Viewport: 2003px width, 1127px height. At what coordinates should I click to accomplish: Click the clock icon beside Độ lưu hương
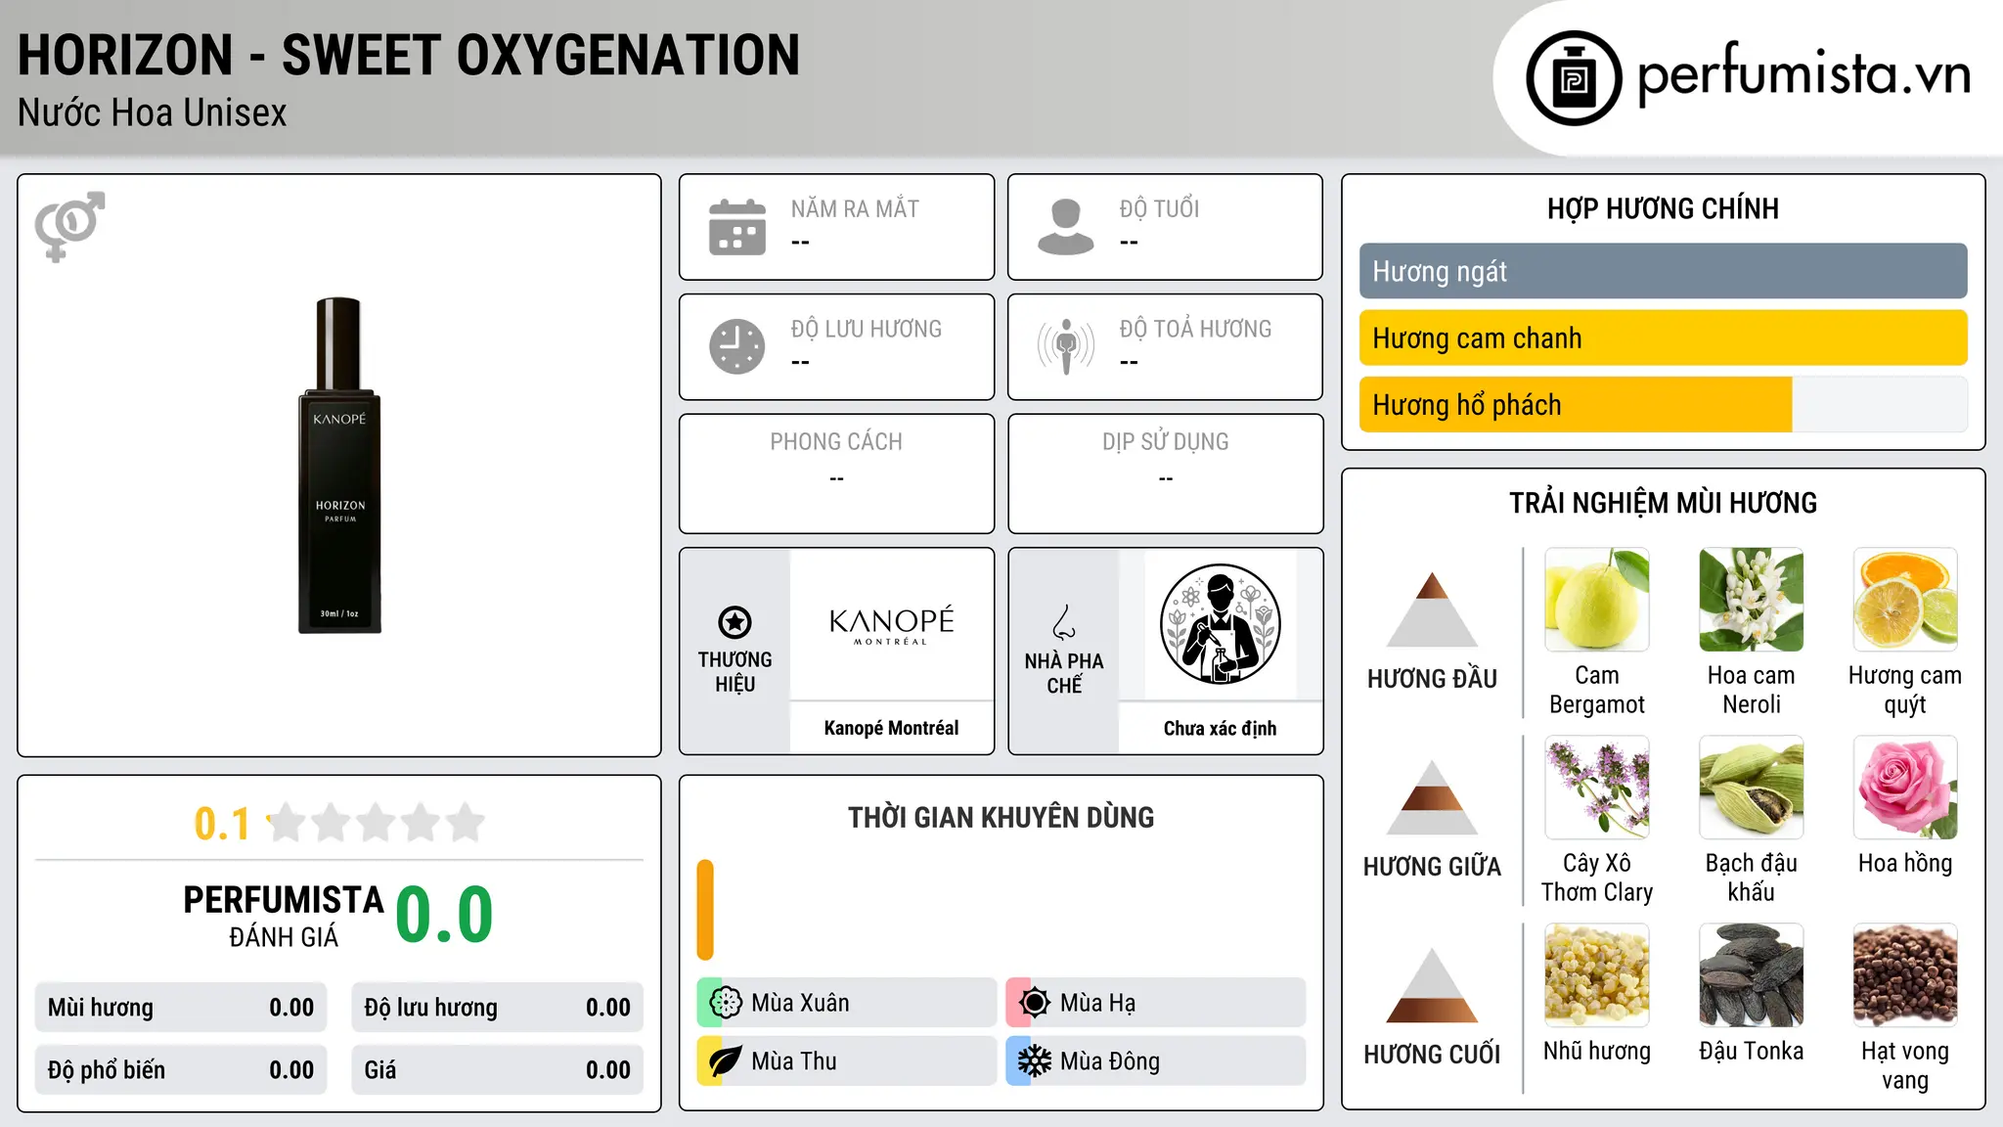(x=737, y=346)
